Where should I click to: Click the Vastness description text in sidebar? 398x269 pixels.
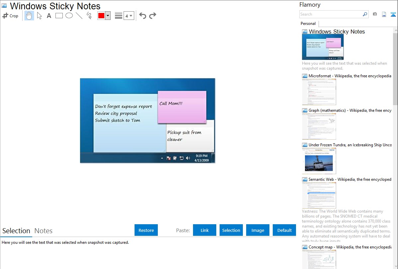coord(346,226)
